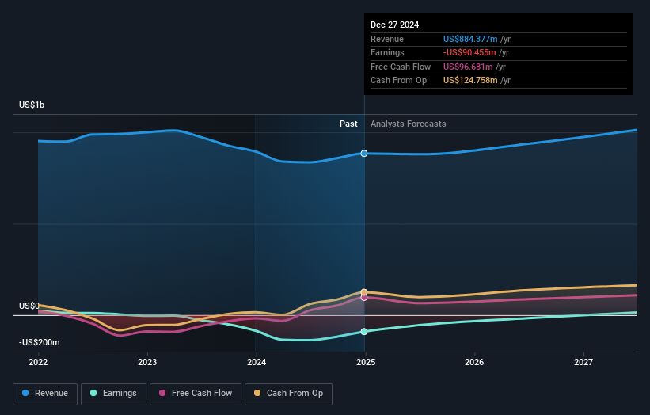Select the 2023 x-axis label

pyautogui.click(x=147, y=362)
